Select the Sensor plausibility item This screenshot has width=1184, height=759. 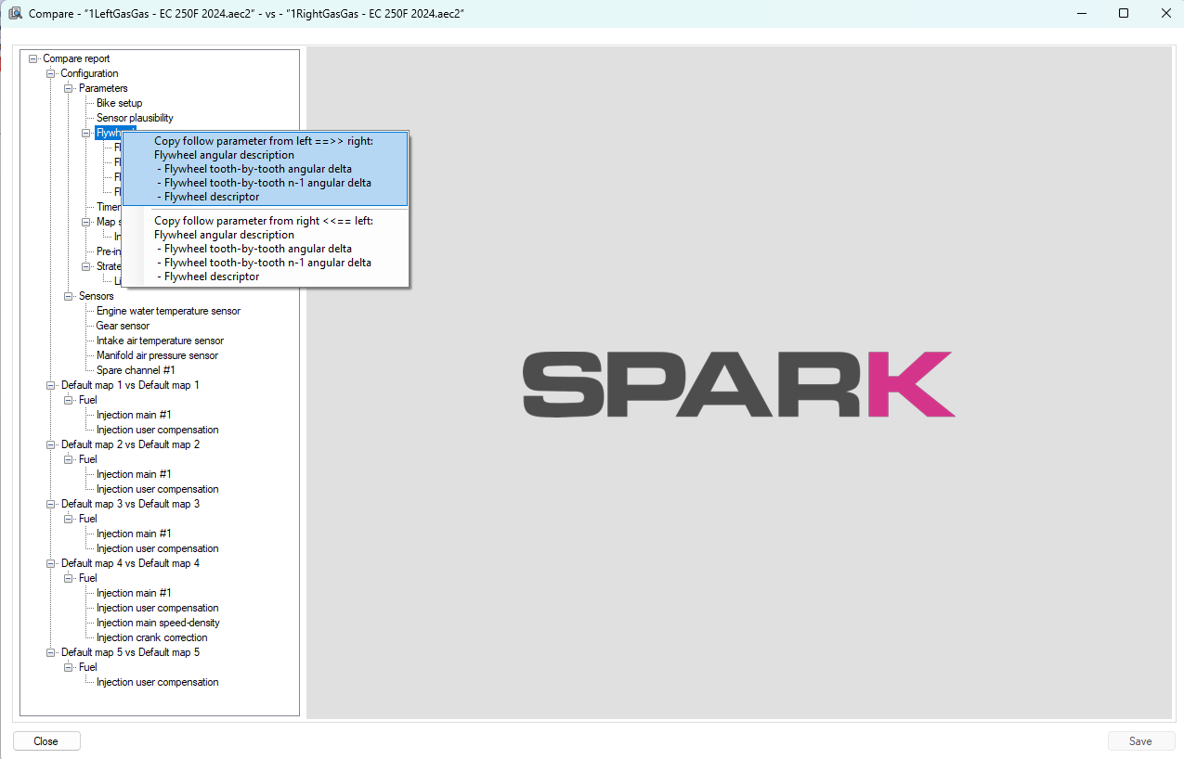135,118
